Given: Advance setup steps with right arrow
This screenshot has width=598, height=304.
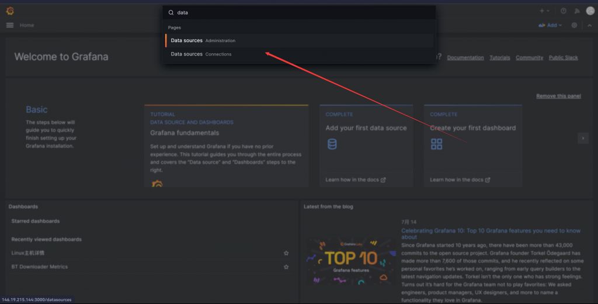Looking at the screenshot, I should (x=583, y=138).
